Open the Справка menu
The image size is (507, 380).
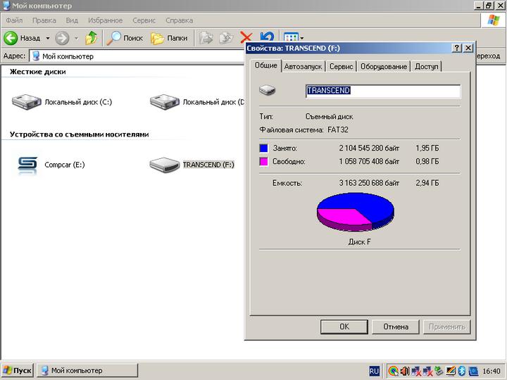179,20
